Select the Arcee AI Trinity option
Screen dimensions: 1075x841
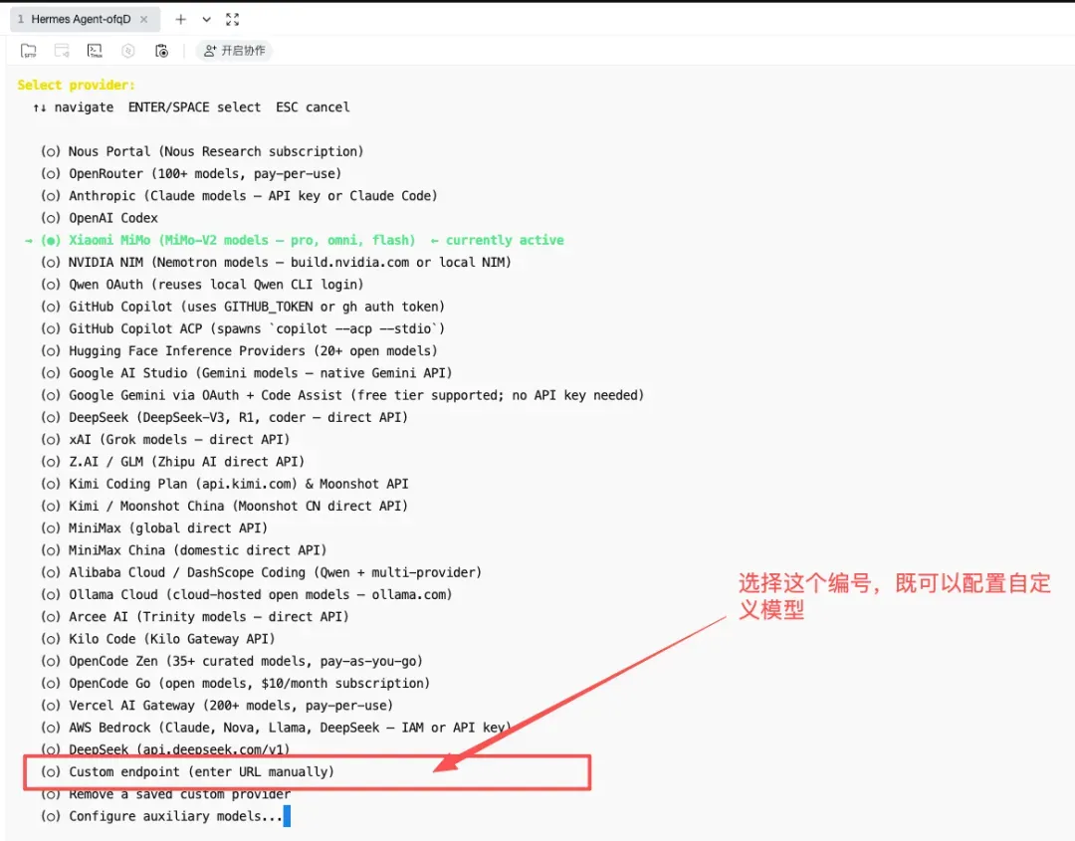click(x=195, y=617)
